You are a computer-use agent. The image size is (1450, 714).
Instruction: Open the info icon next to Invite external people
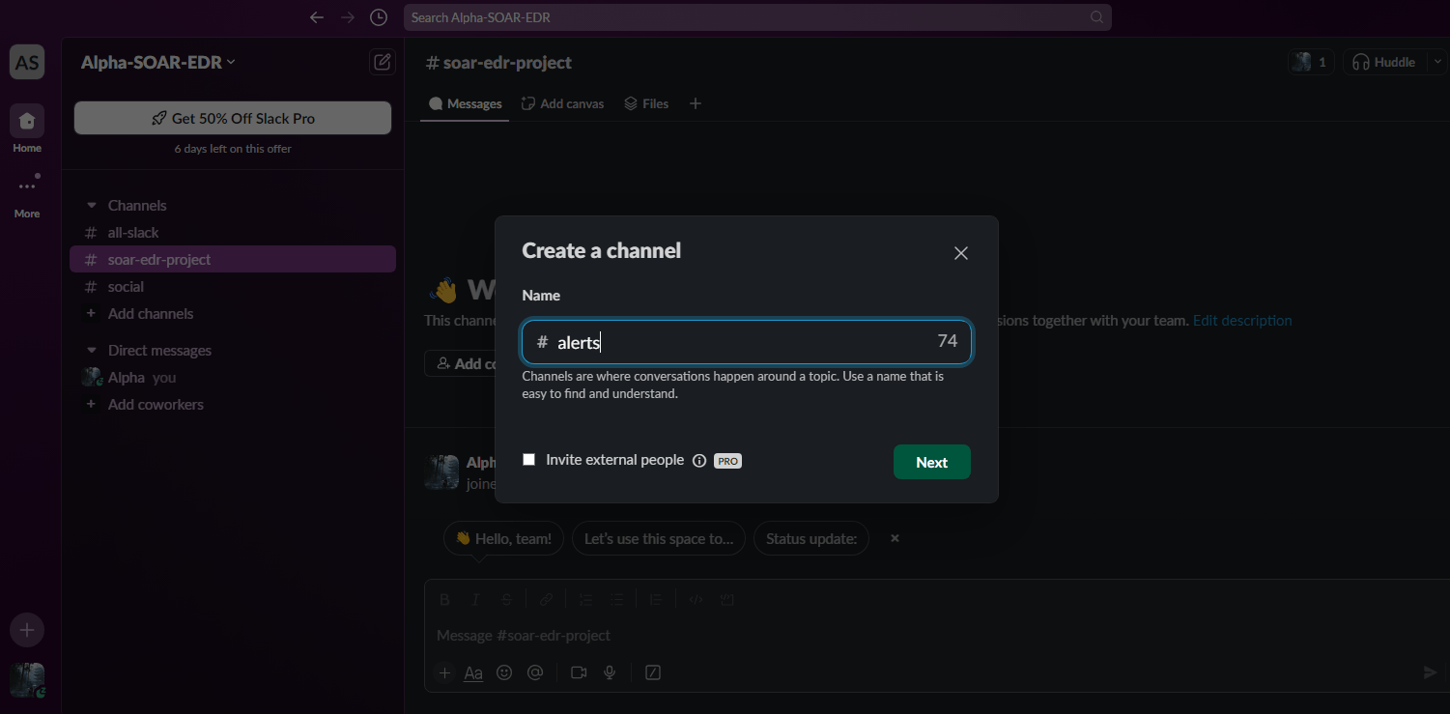(x=699, y=461)
